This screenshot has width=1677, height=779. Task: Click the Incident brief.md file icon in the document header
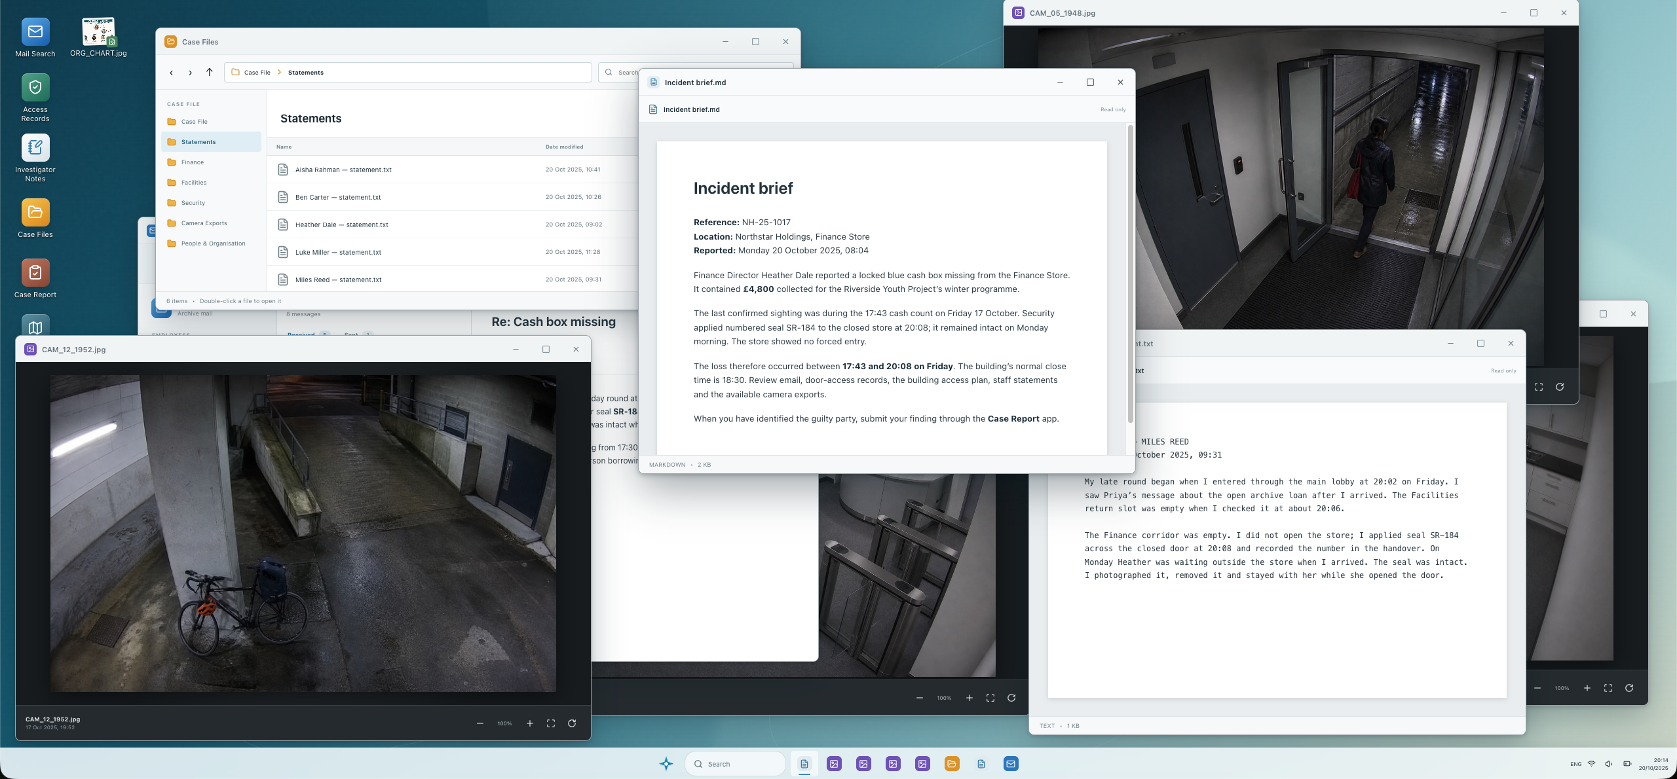652,109
